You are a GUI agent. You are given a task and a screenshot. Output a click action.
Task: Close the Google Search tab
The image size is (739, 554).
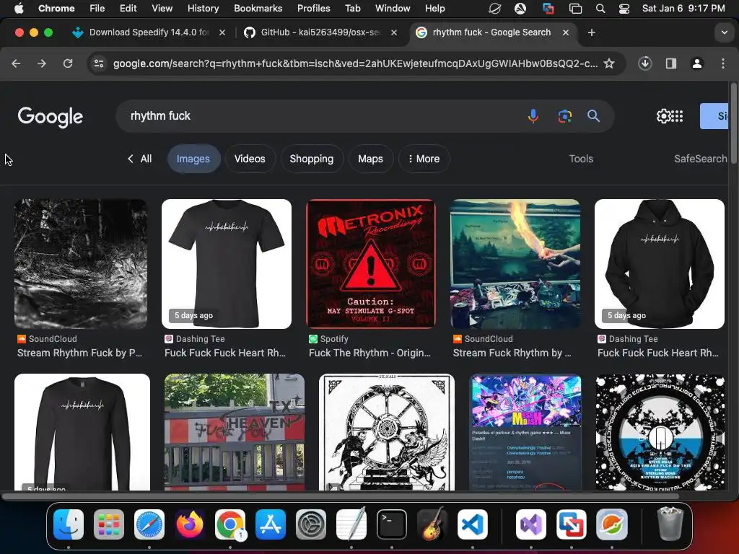click(566, 32)
